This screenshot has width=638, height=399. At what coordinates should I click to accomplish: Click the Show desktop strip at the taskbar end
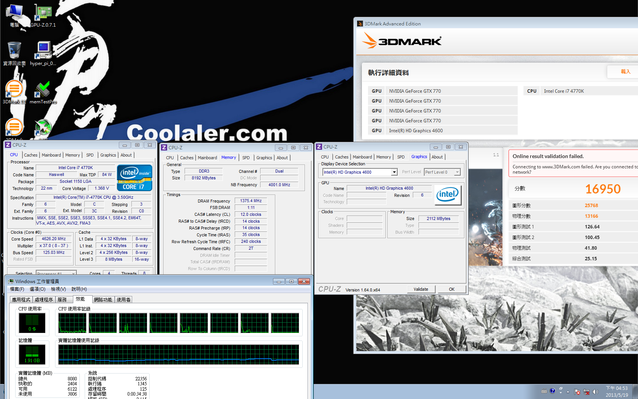click(x=636, y=391)
